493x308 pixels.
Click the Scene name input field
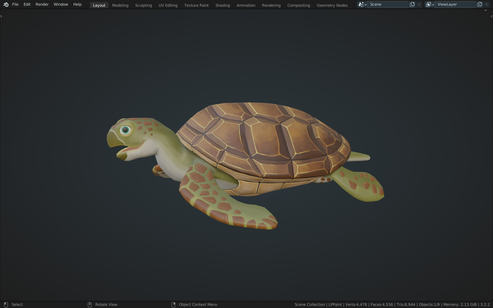(x=388, y=4)
